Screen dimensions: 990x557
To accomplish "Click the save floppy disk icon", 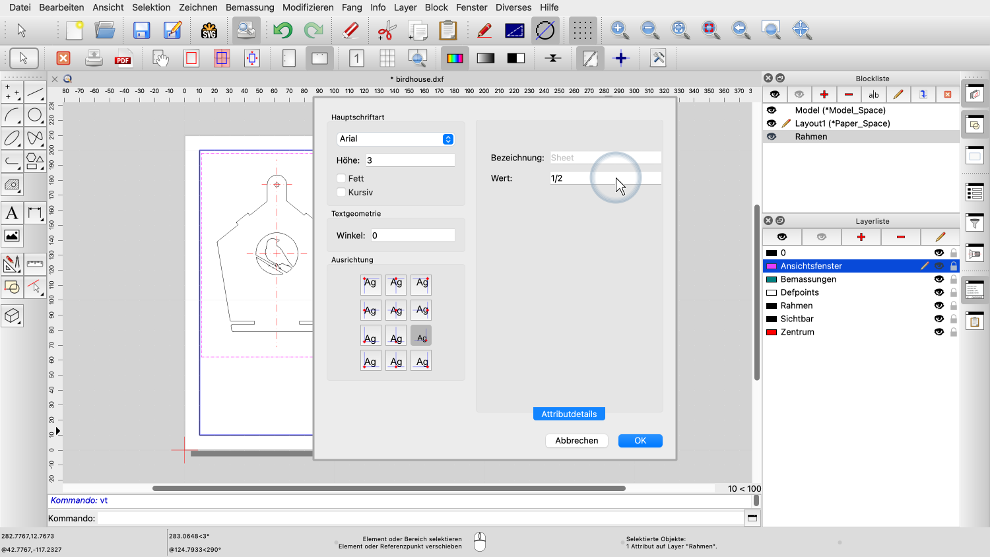I will pyautogui.click(x=141, y=30).
